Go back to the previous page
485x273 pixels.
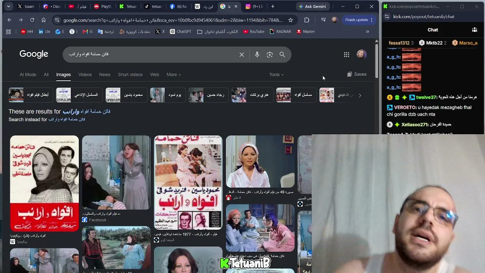[x=9, y=20]
